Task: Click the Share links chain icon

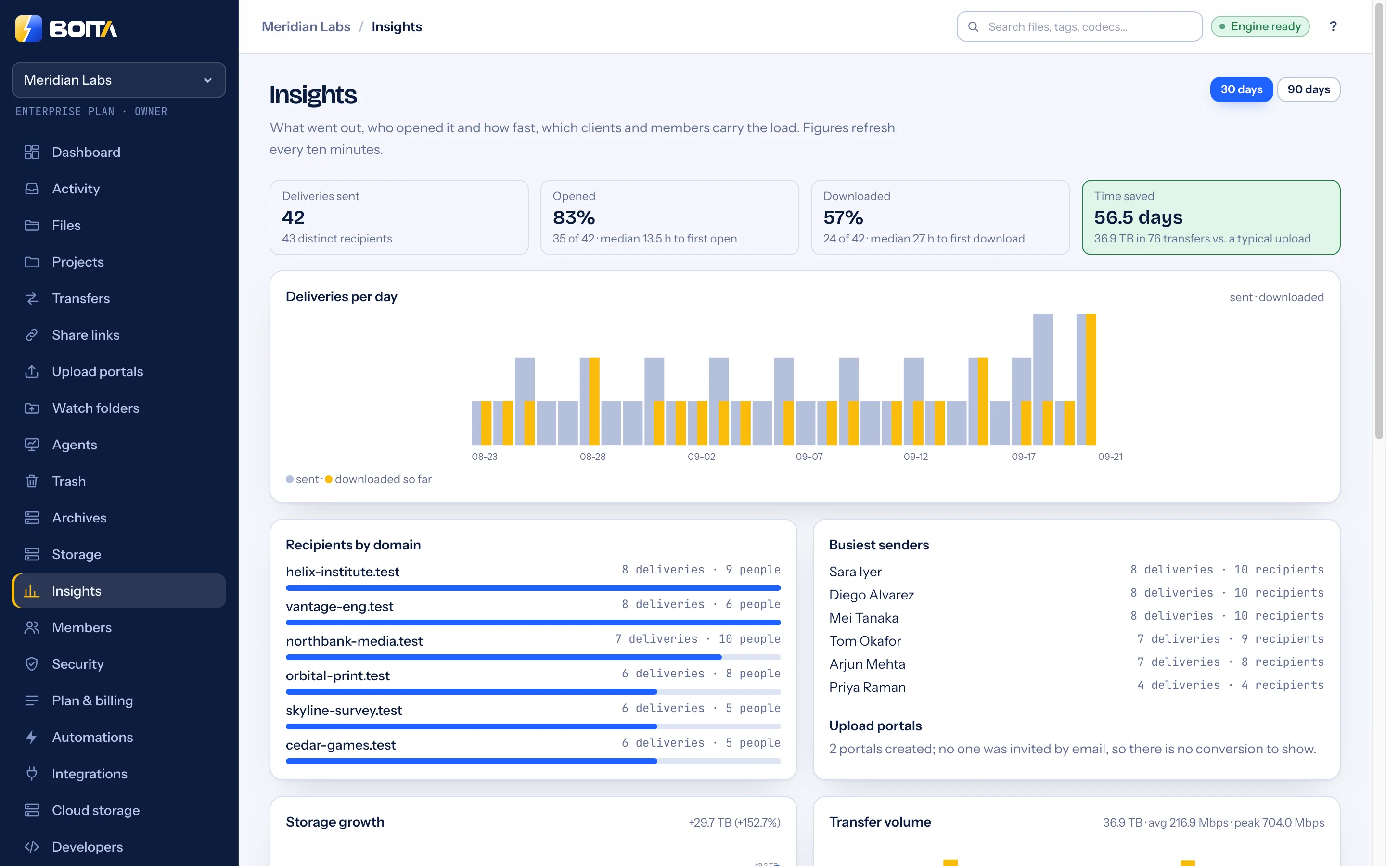Action: point(31,335)
